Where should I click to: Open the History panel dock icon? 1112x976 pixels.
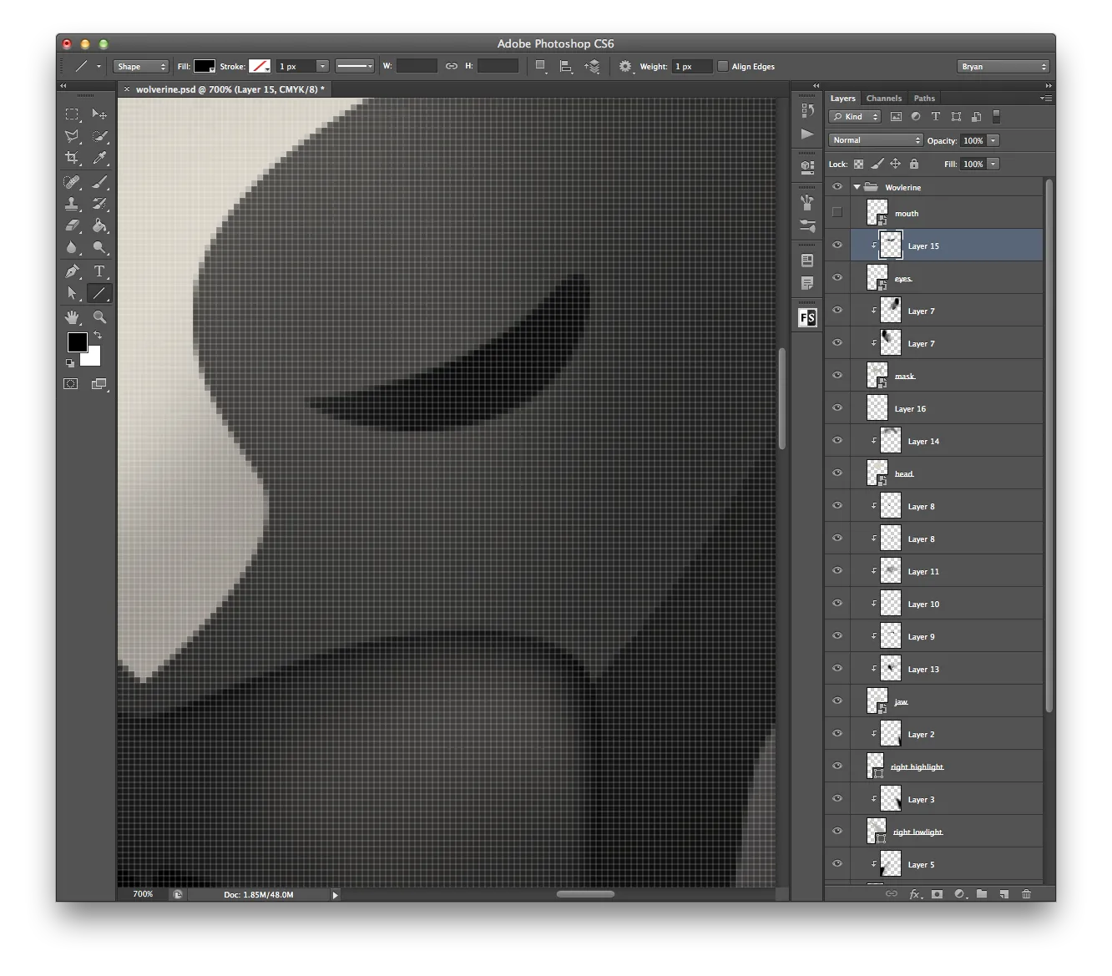(806, 111)
